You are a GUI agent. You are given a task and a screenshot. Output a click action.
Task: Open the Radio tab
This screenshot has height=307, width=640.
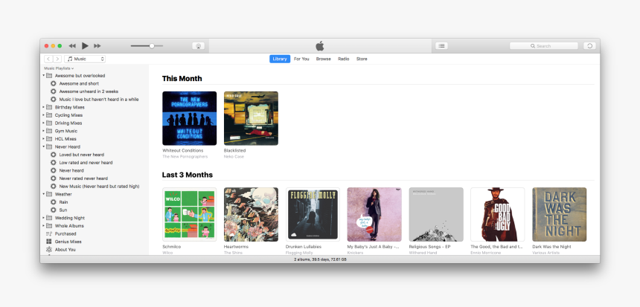(343, 59)
